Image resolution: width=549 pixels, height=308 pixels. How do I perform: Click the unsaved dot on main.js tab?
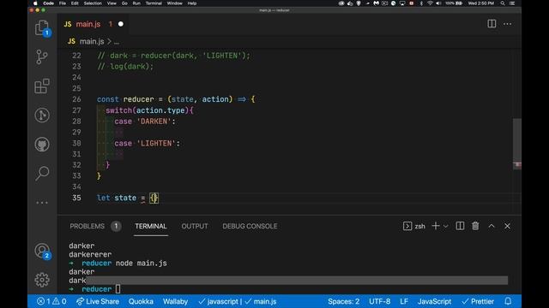(x=121, y=24)
